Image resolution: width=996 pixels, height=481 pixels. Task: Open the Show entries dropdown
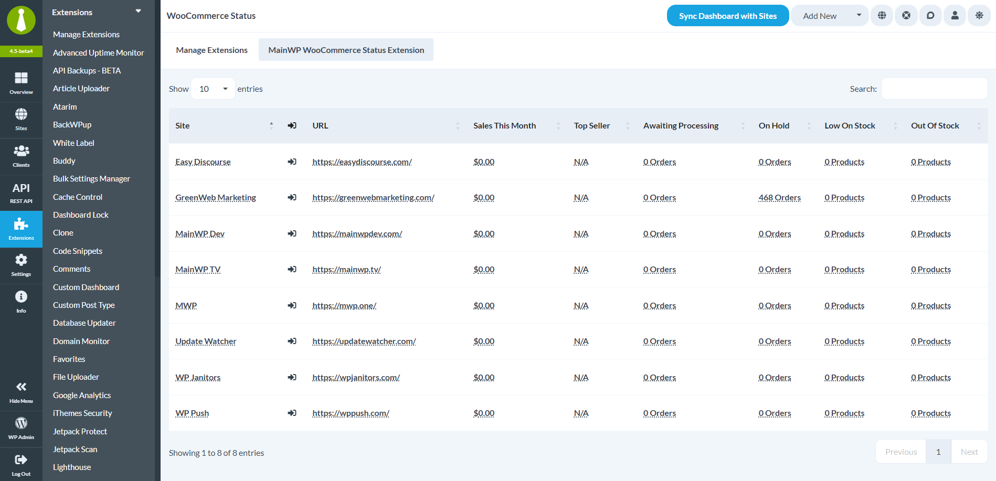click(213, 89)
